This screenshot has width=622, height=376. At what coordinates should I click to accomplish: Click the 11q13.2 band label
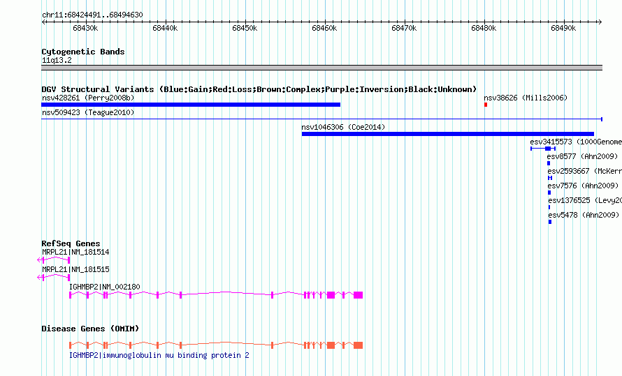coord(57,60)
